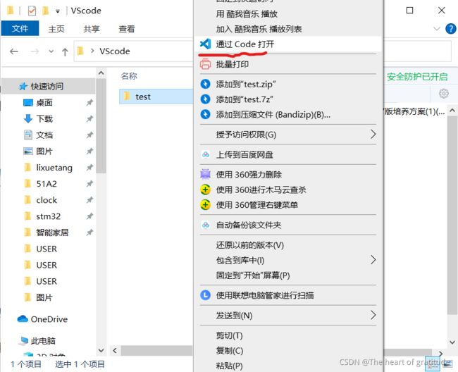Choose 自动备份该文件夹 entry
This screenshot has width=458, height=372.
point(288,225)
